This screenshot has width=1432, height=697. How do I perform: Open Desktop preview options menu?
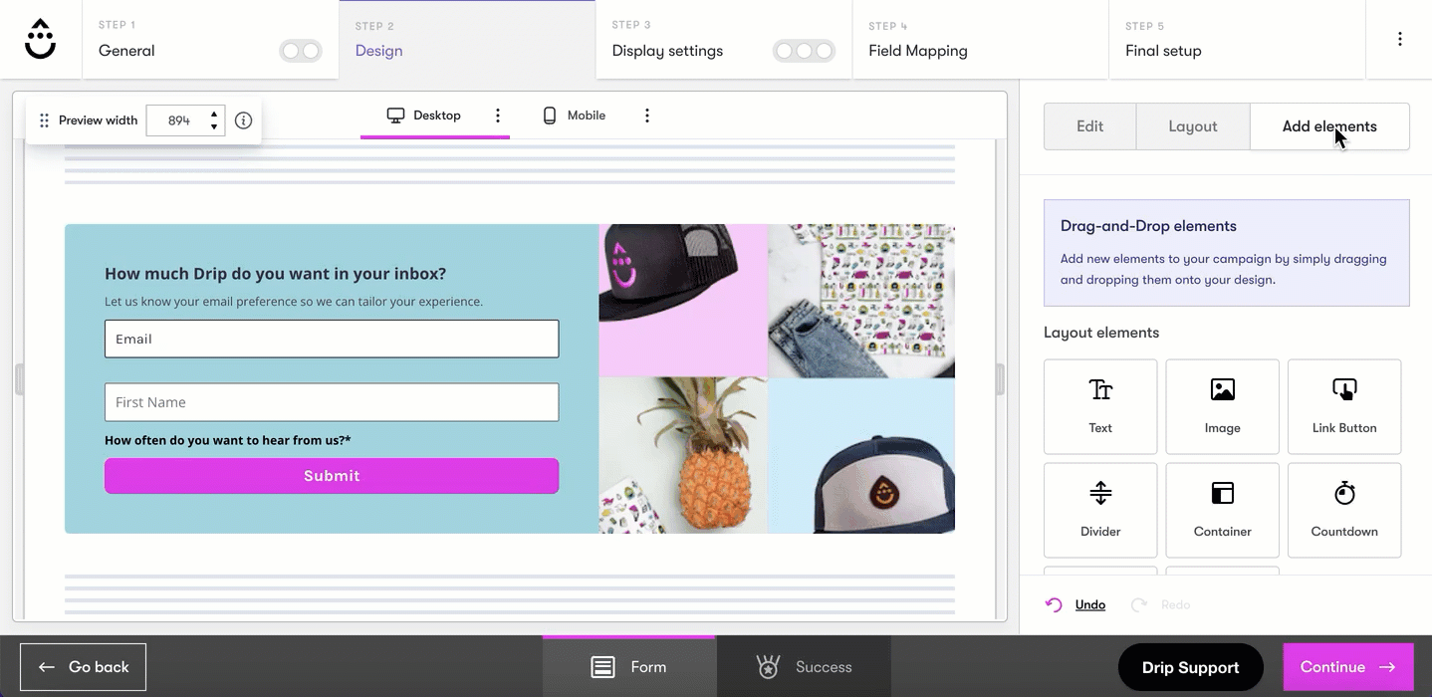[498, 116]
